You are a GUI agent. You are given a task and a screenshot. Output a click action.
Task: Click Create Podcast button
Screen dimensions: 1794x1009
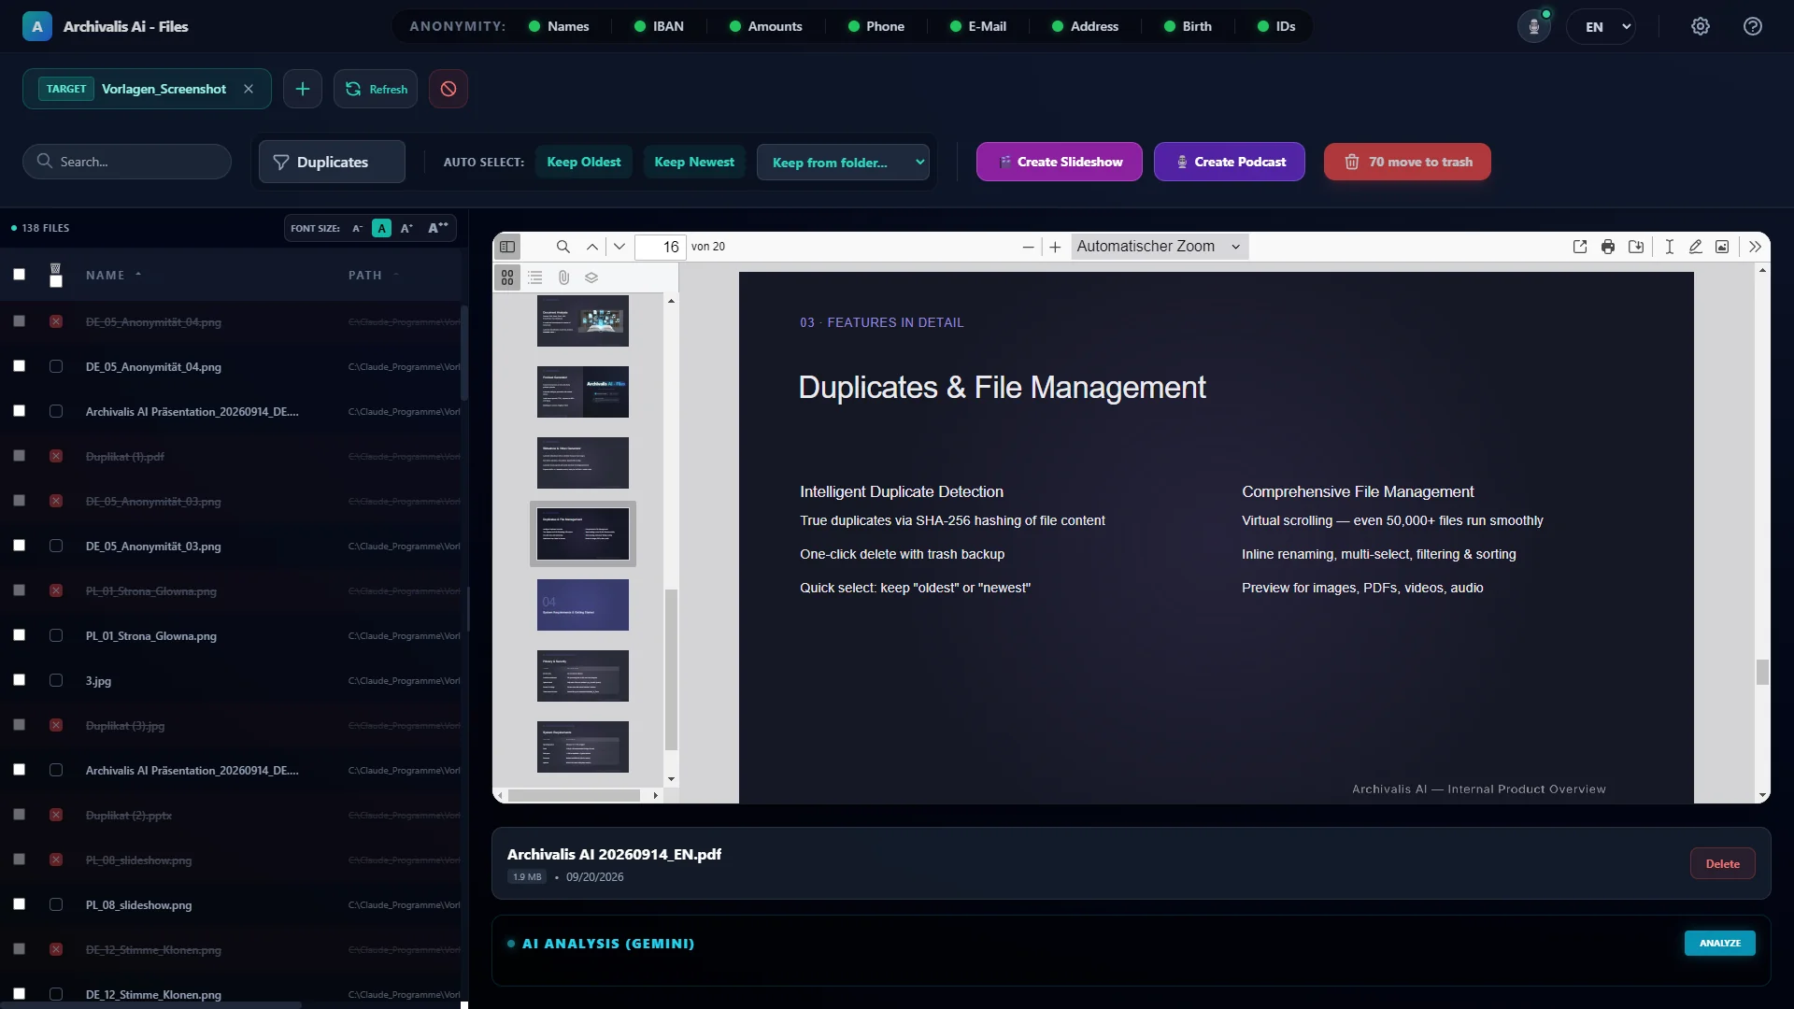pyautogui.click(x=1229, y=162)
